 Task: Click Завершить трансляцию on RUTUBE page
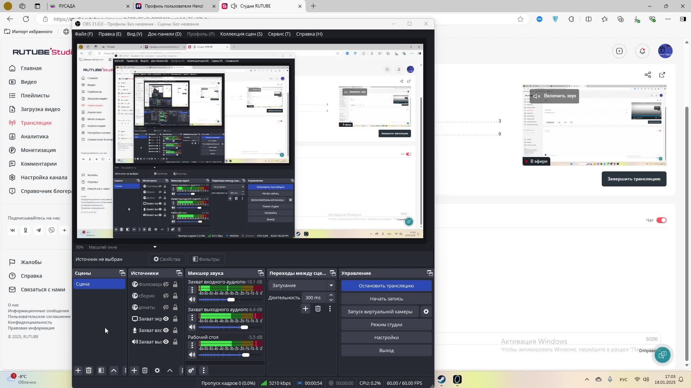click(634, 179)
